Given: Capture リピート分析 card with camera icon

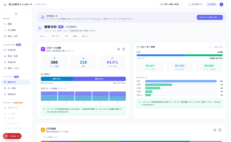Looking at the screenshot, I should pyautogui.click(x=119, y=49).
